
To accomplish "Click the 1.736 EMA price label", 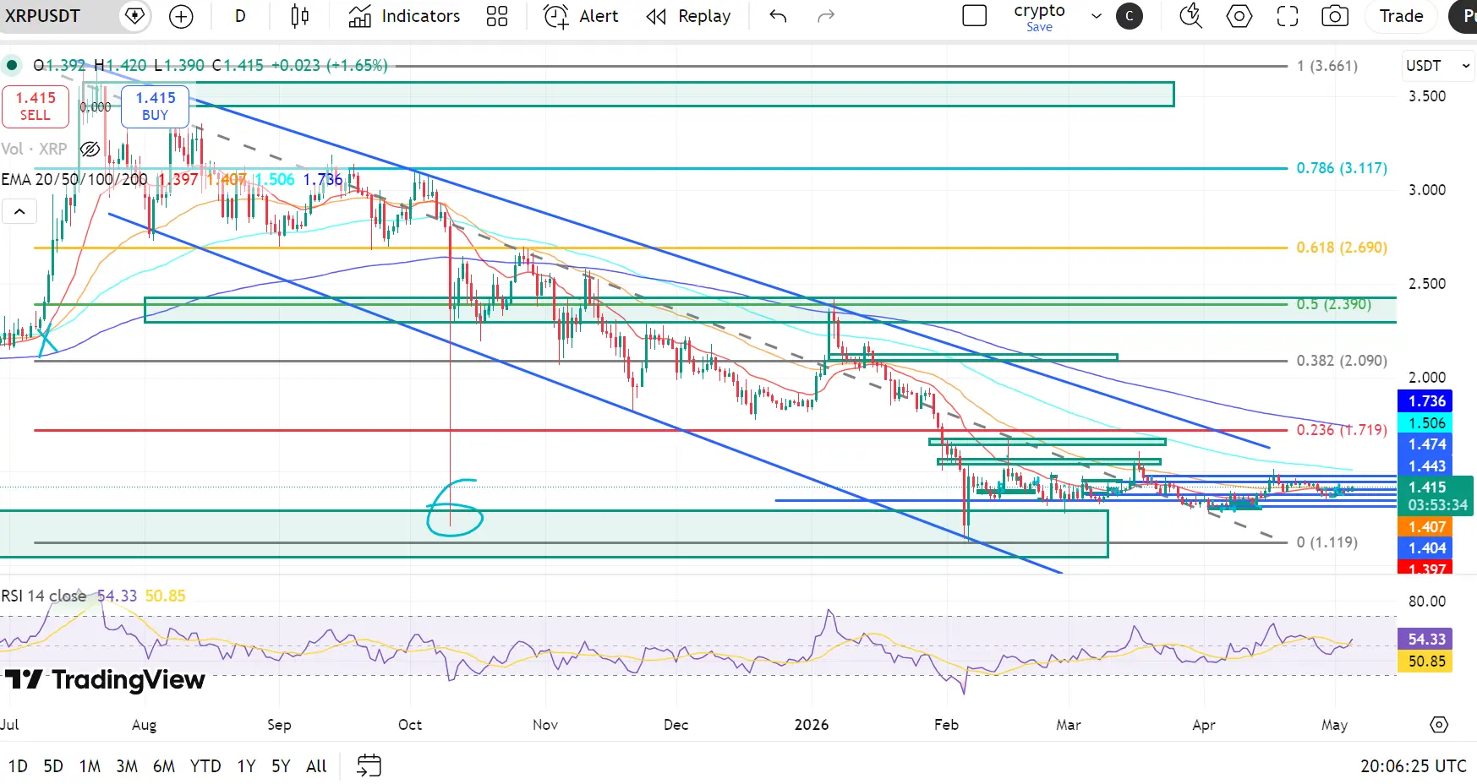I will (1426, 401).
